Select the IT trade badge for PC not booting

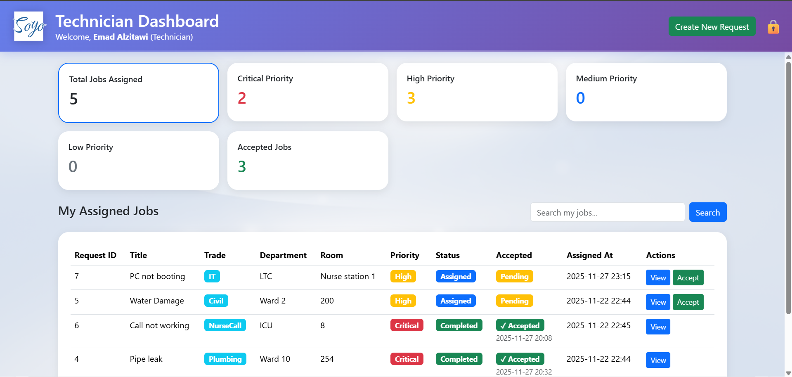click(x=212, y=276)
